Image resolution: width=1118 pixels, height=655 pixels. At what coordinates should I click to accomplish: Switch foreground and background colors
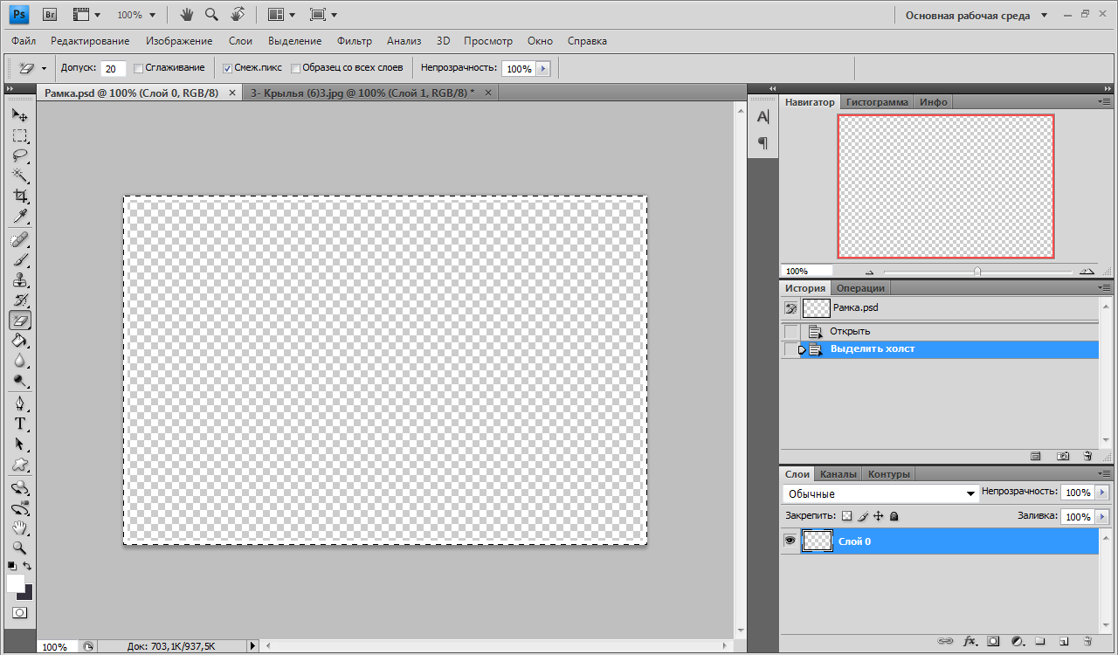(x=27, y=567)
